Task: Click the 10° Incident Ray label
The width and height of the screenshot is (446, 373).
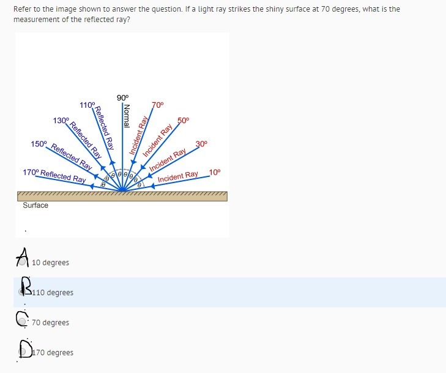Action: click(x=215, y=173)
